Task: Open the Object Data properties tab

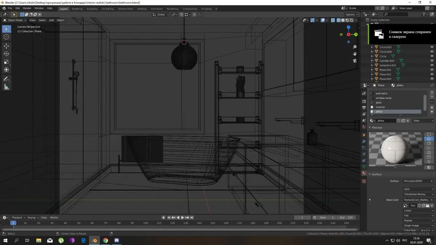Action: pos(364,167)
